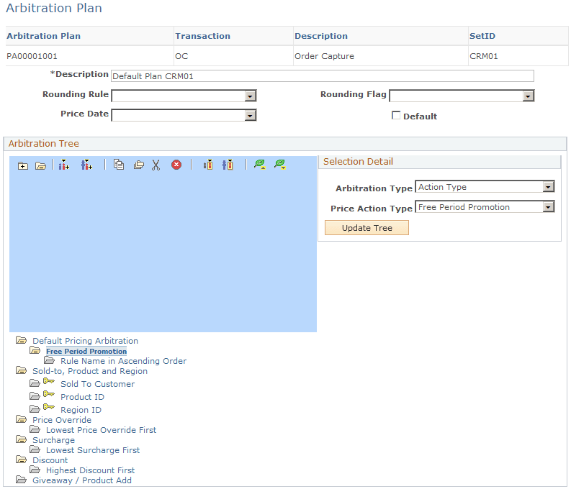This screenshot has height=489, width=571.
Task: Click the Arbitration Plan column header
Action: click(44, 36)
